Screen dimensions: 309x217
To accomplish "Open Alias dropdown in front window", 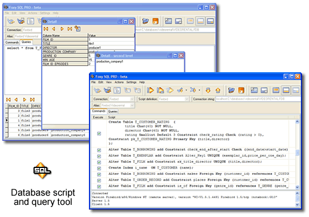I will (132, 106).
